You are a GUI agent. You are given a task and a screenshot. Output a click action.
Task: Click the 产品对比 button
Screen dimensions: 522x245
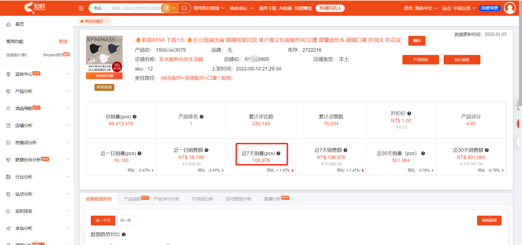coord(420,59)
